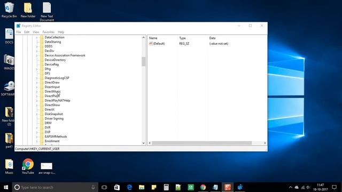
Task: Select the DataSharing key folder icon
Action: point(42,42)
